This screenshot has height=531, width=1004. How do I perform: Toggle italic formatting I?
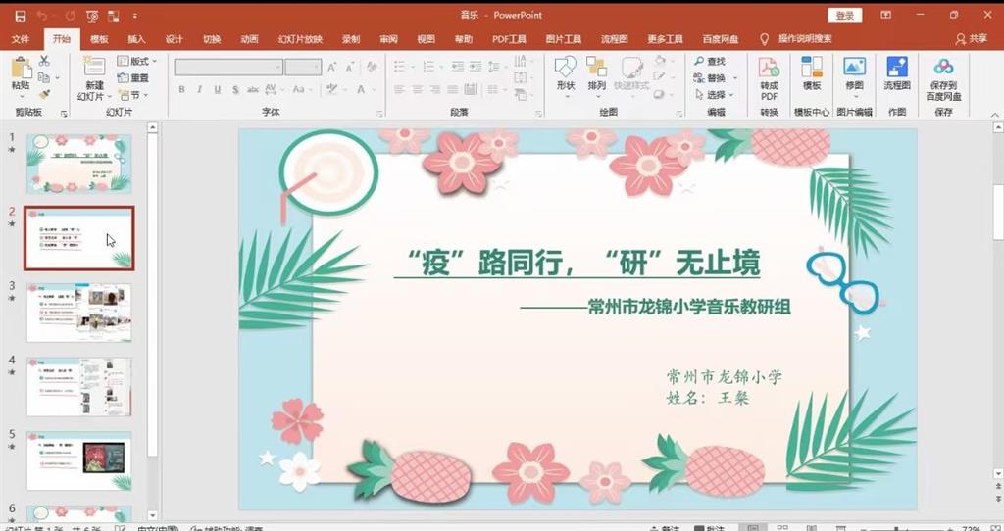tap(200, 89)
